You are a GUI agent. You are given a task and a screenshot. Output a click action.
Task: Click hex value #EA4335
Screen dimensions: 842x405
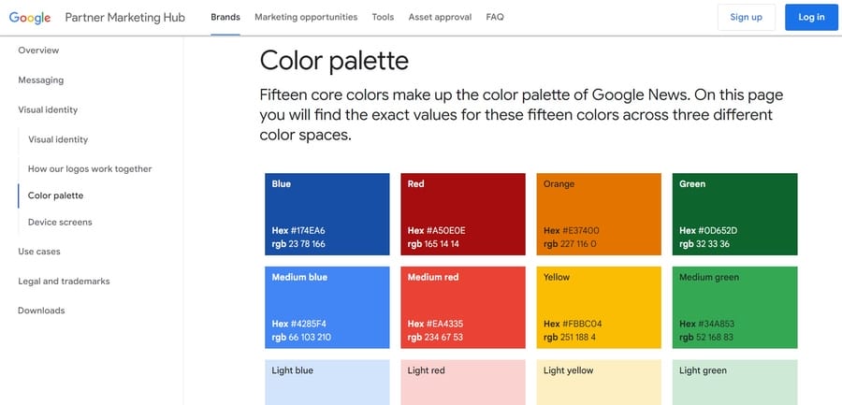pyautogui.click(x=444, y=324)
